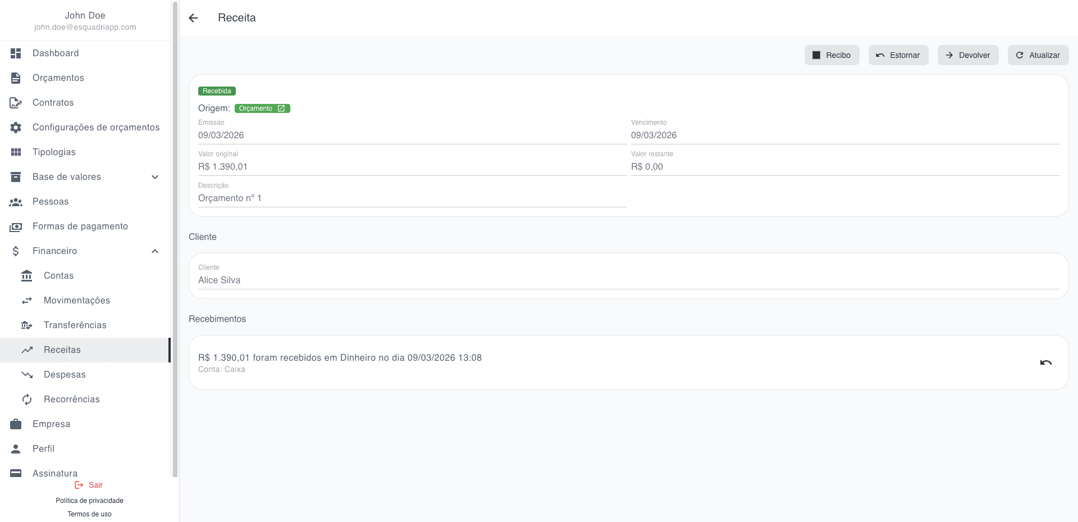The height and width of the screenshot is (522, 1078).
Task: Click the Recorrências cycle icon
Action: [x=26, y=400]
